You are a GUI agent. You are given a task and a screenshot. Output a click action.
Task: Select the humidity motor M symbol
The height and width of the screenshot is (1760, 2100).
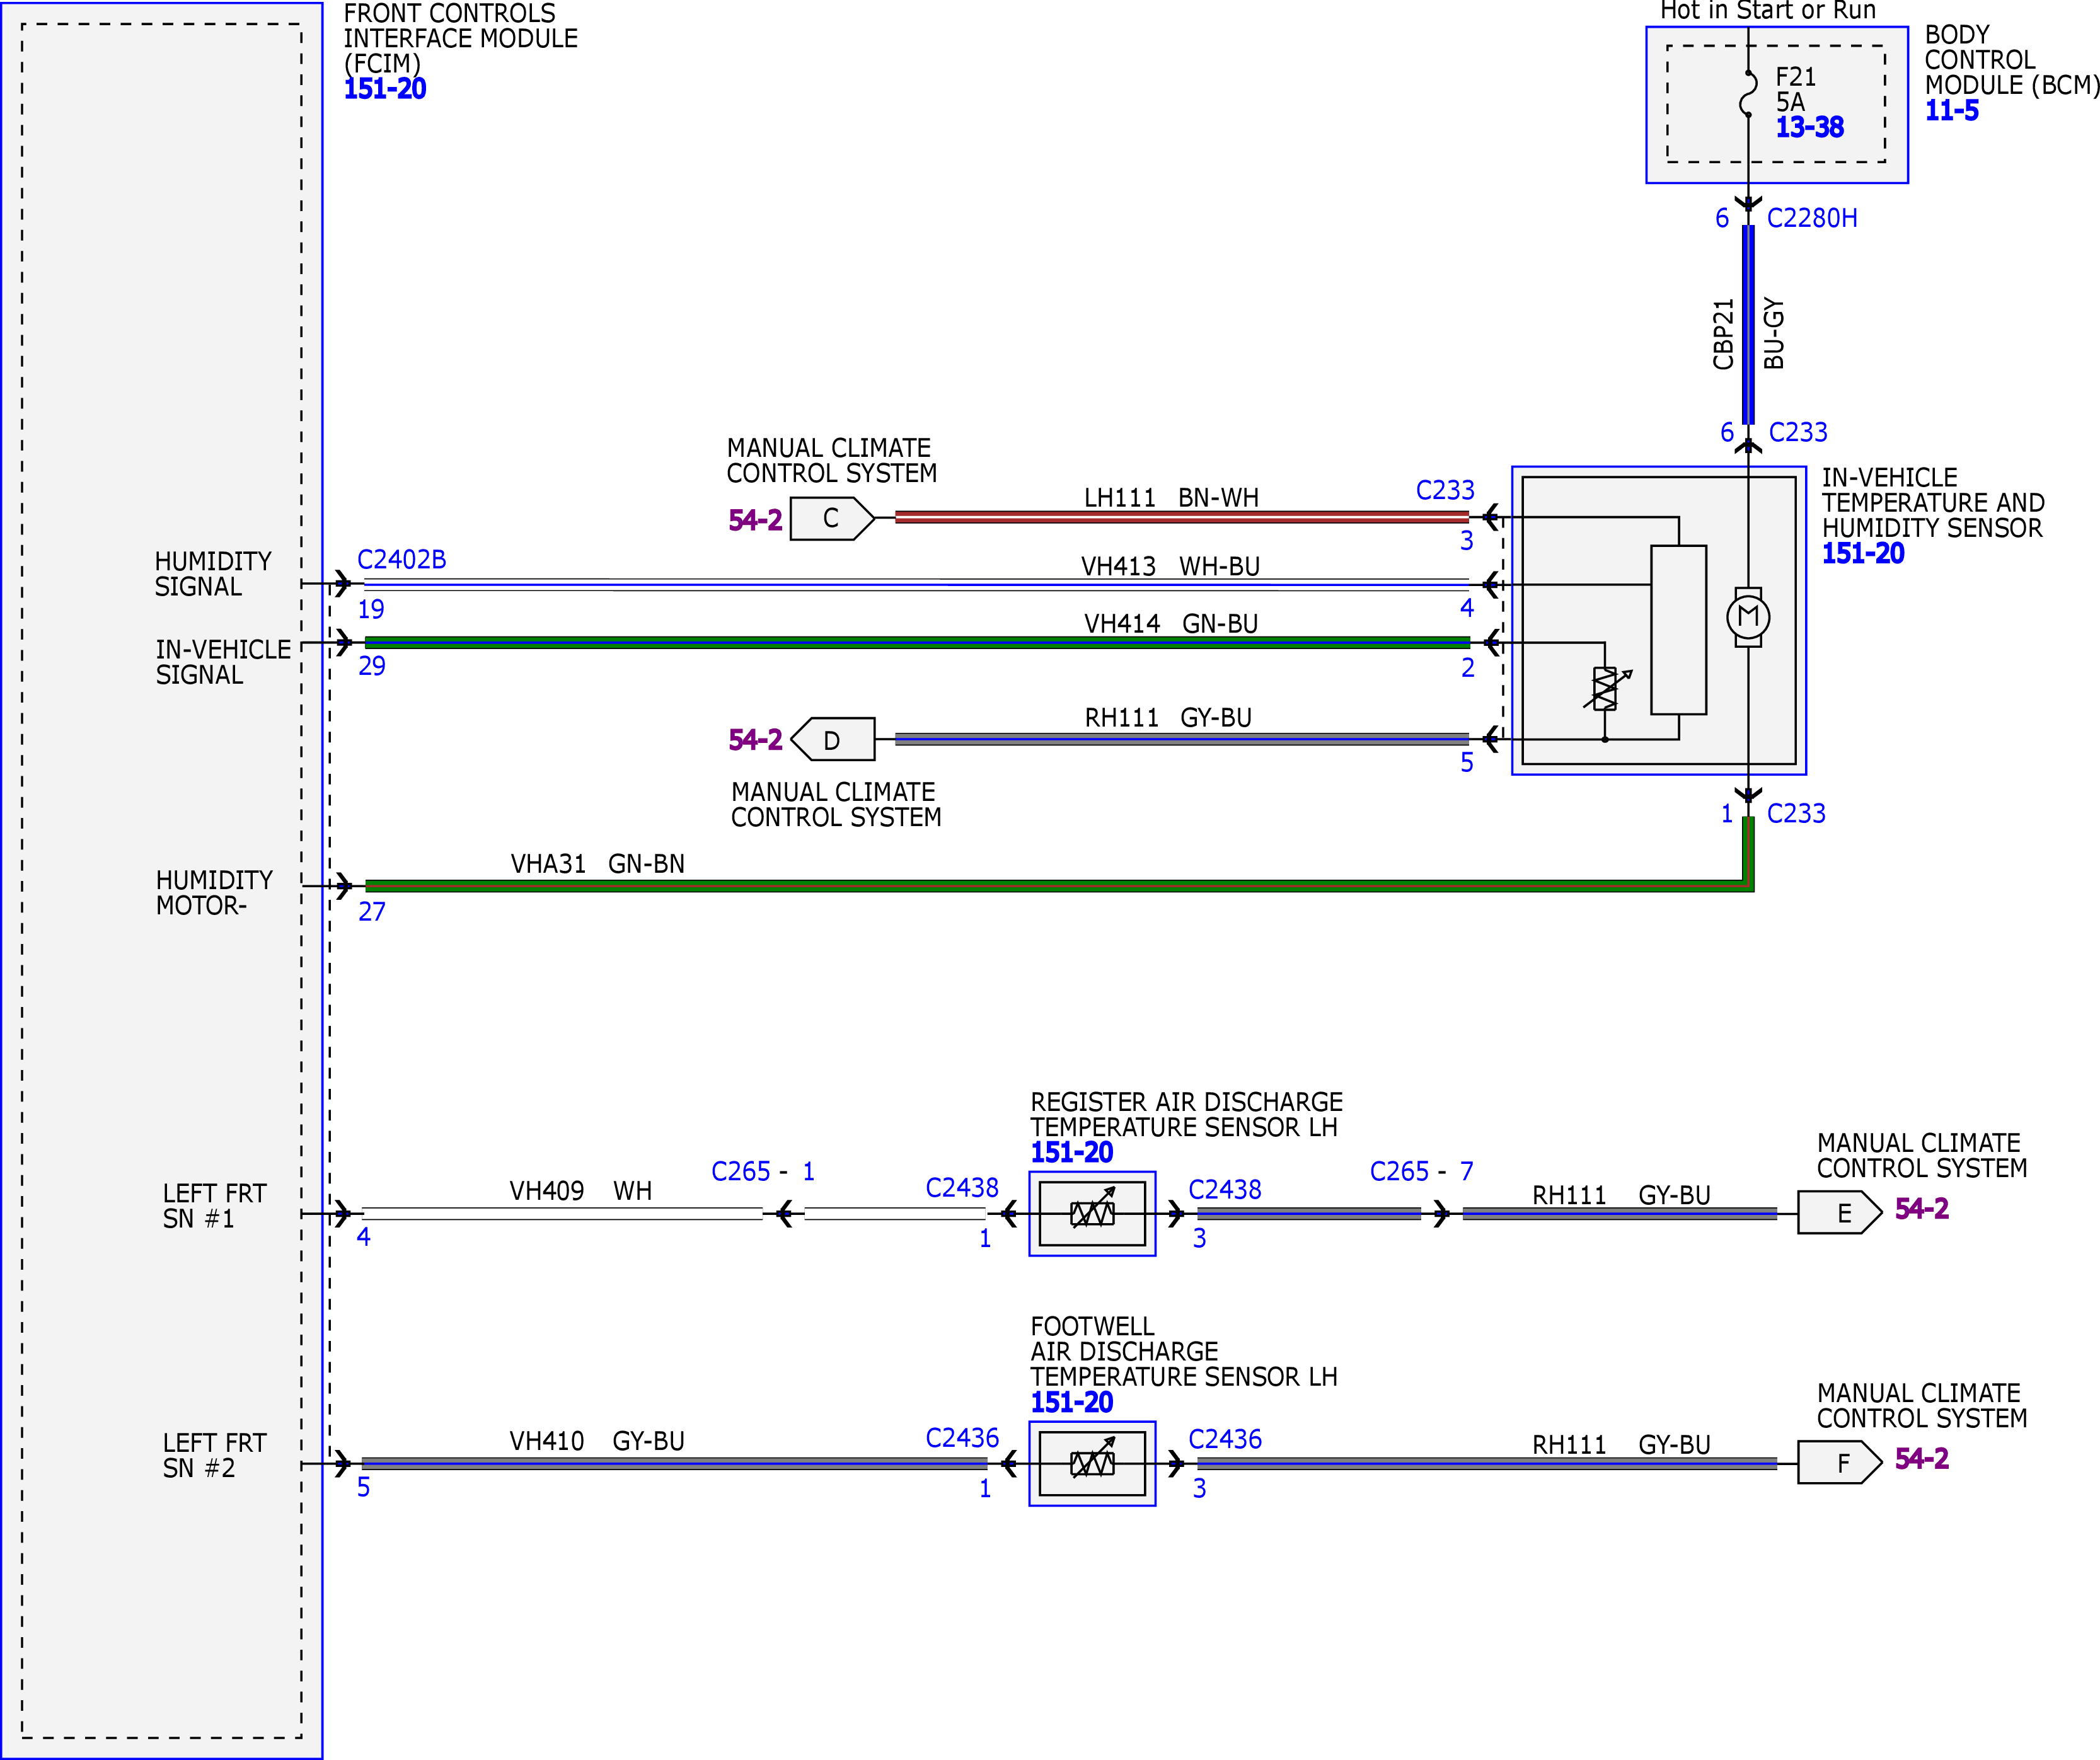(x=1748, y=616)
